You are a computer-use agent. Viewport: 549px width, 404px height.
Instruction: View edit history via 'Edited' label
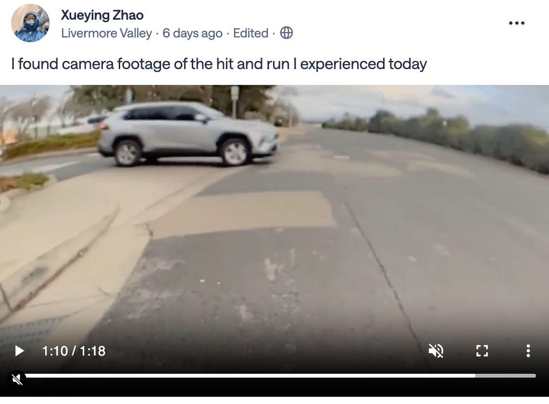point(250,33)
